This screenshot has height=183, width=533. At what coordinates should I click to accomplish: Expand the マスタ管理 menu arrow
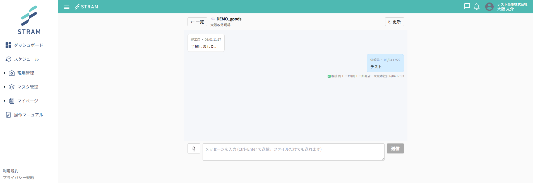(4, 87)
